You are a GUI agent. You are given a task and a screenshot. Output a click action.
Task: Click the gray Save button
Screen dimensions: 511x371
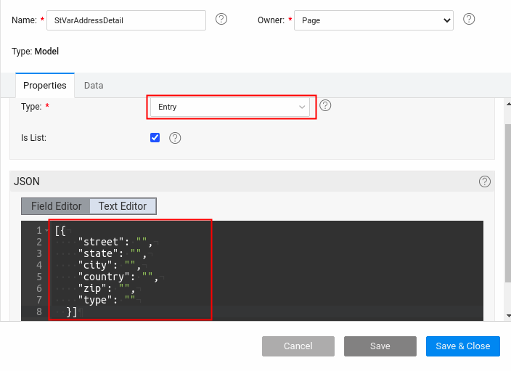pyautogui.click(x=380, y=346)
